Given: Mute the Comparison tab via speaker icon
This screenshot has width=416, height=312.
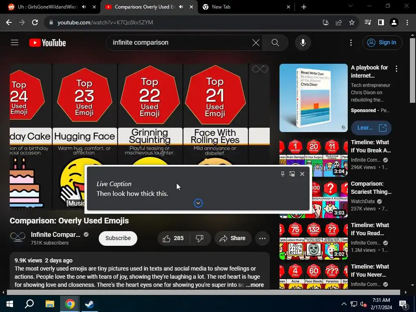Looking at the screenshot, I should 181,7.
